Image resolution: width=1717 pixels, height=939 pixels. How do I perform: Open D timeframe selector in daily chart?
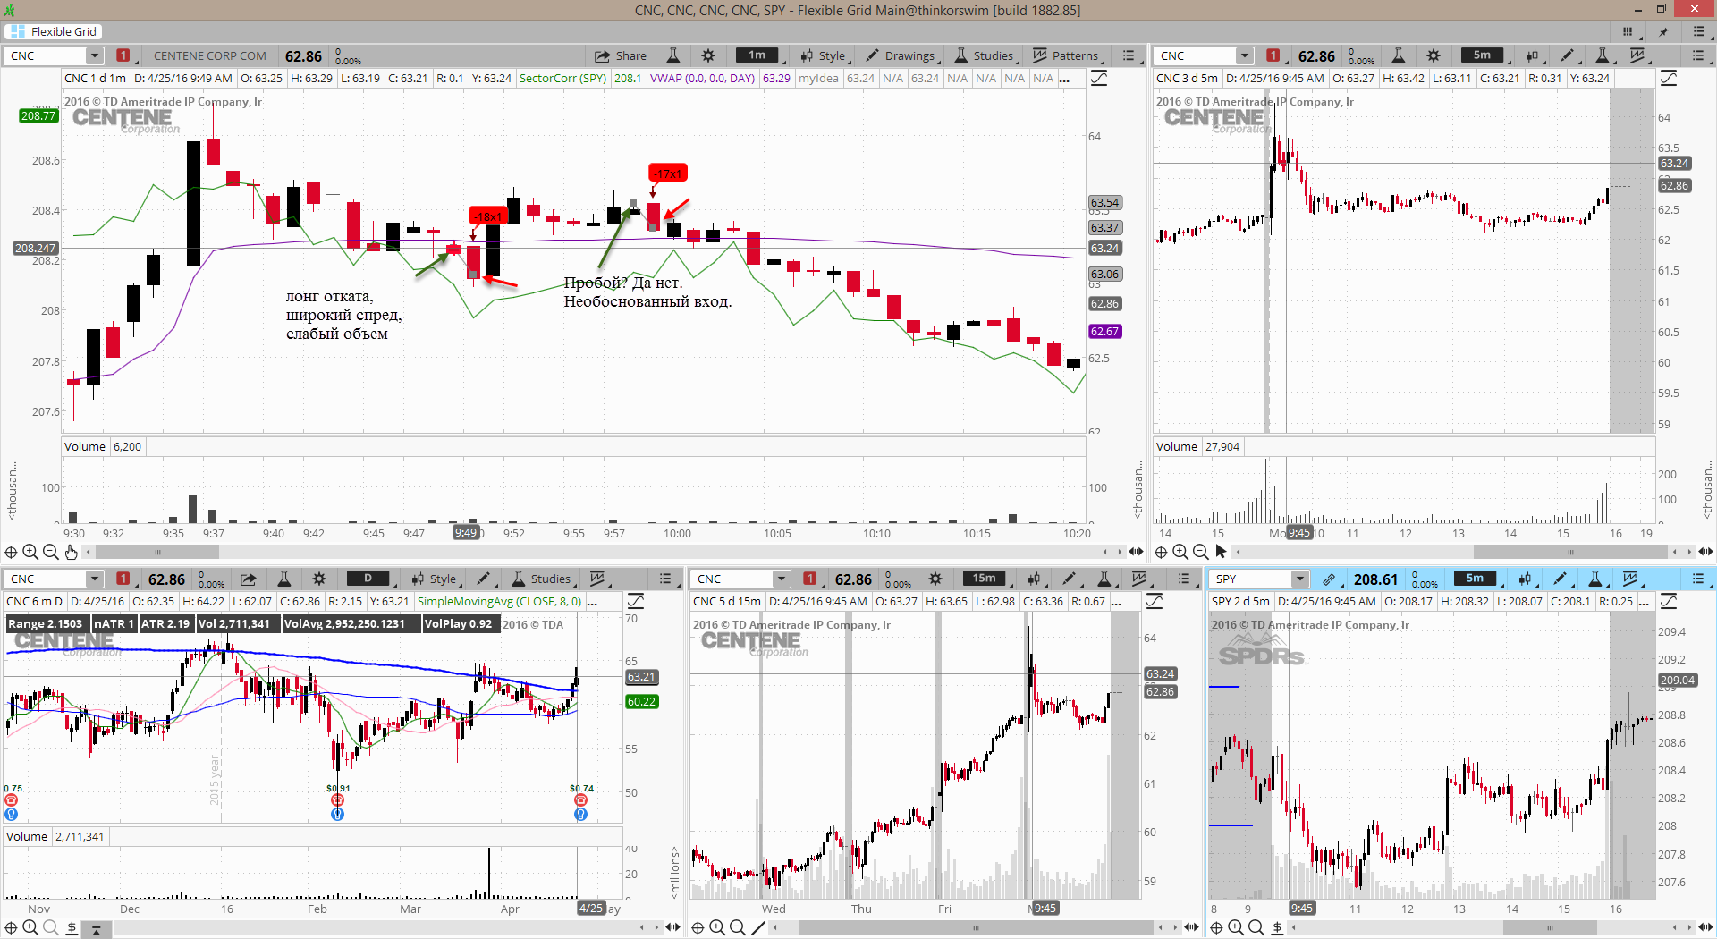click(368, 579)
